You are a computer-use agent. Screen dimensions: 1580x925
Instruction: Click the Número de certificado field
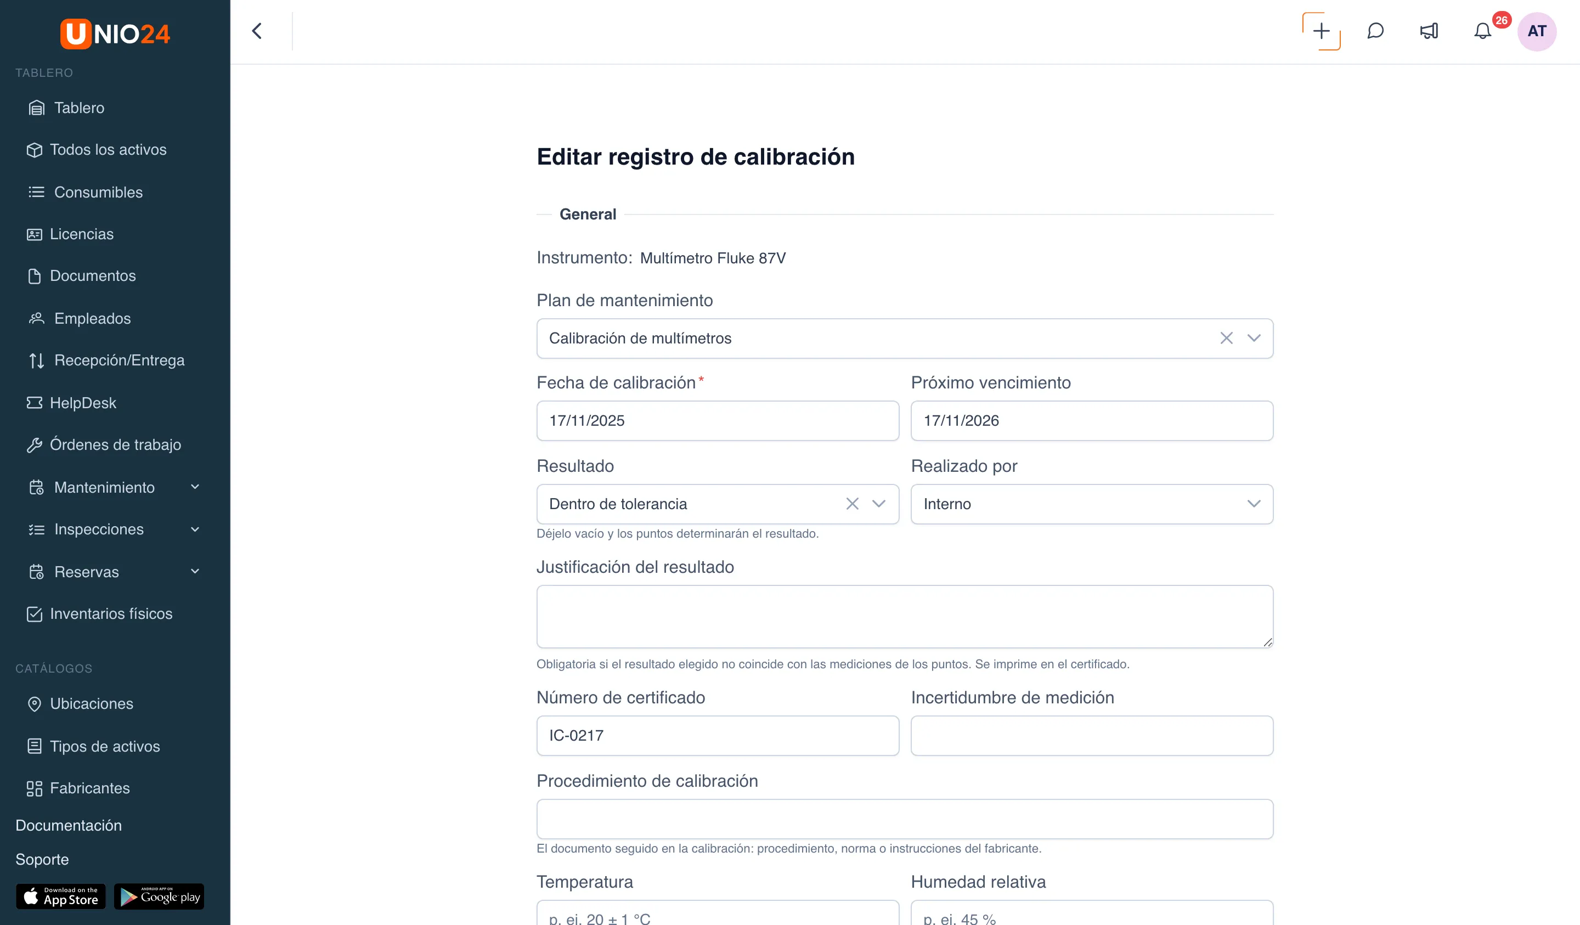click(717, 736)
